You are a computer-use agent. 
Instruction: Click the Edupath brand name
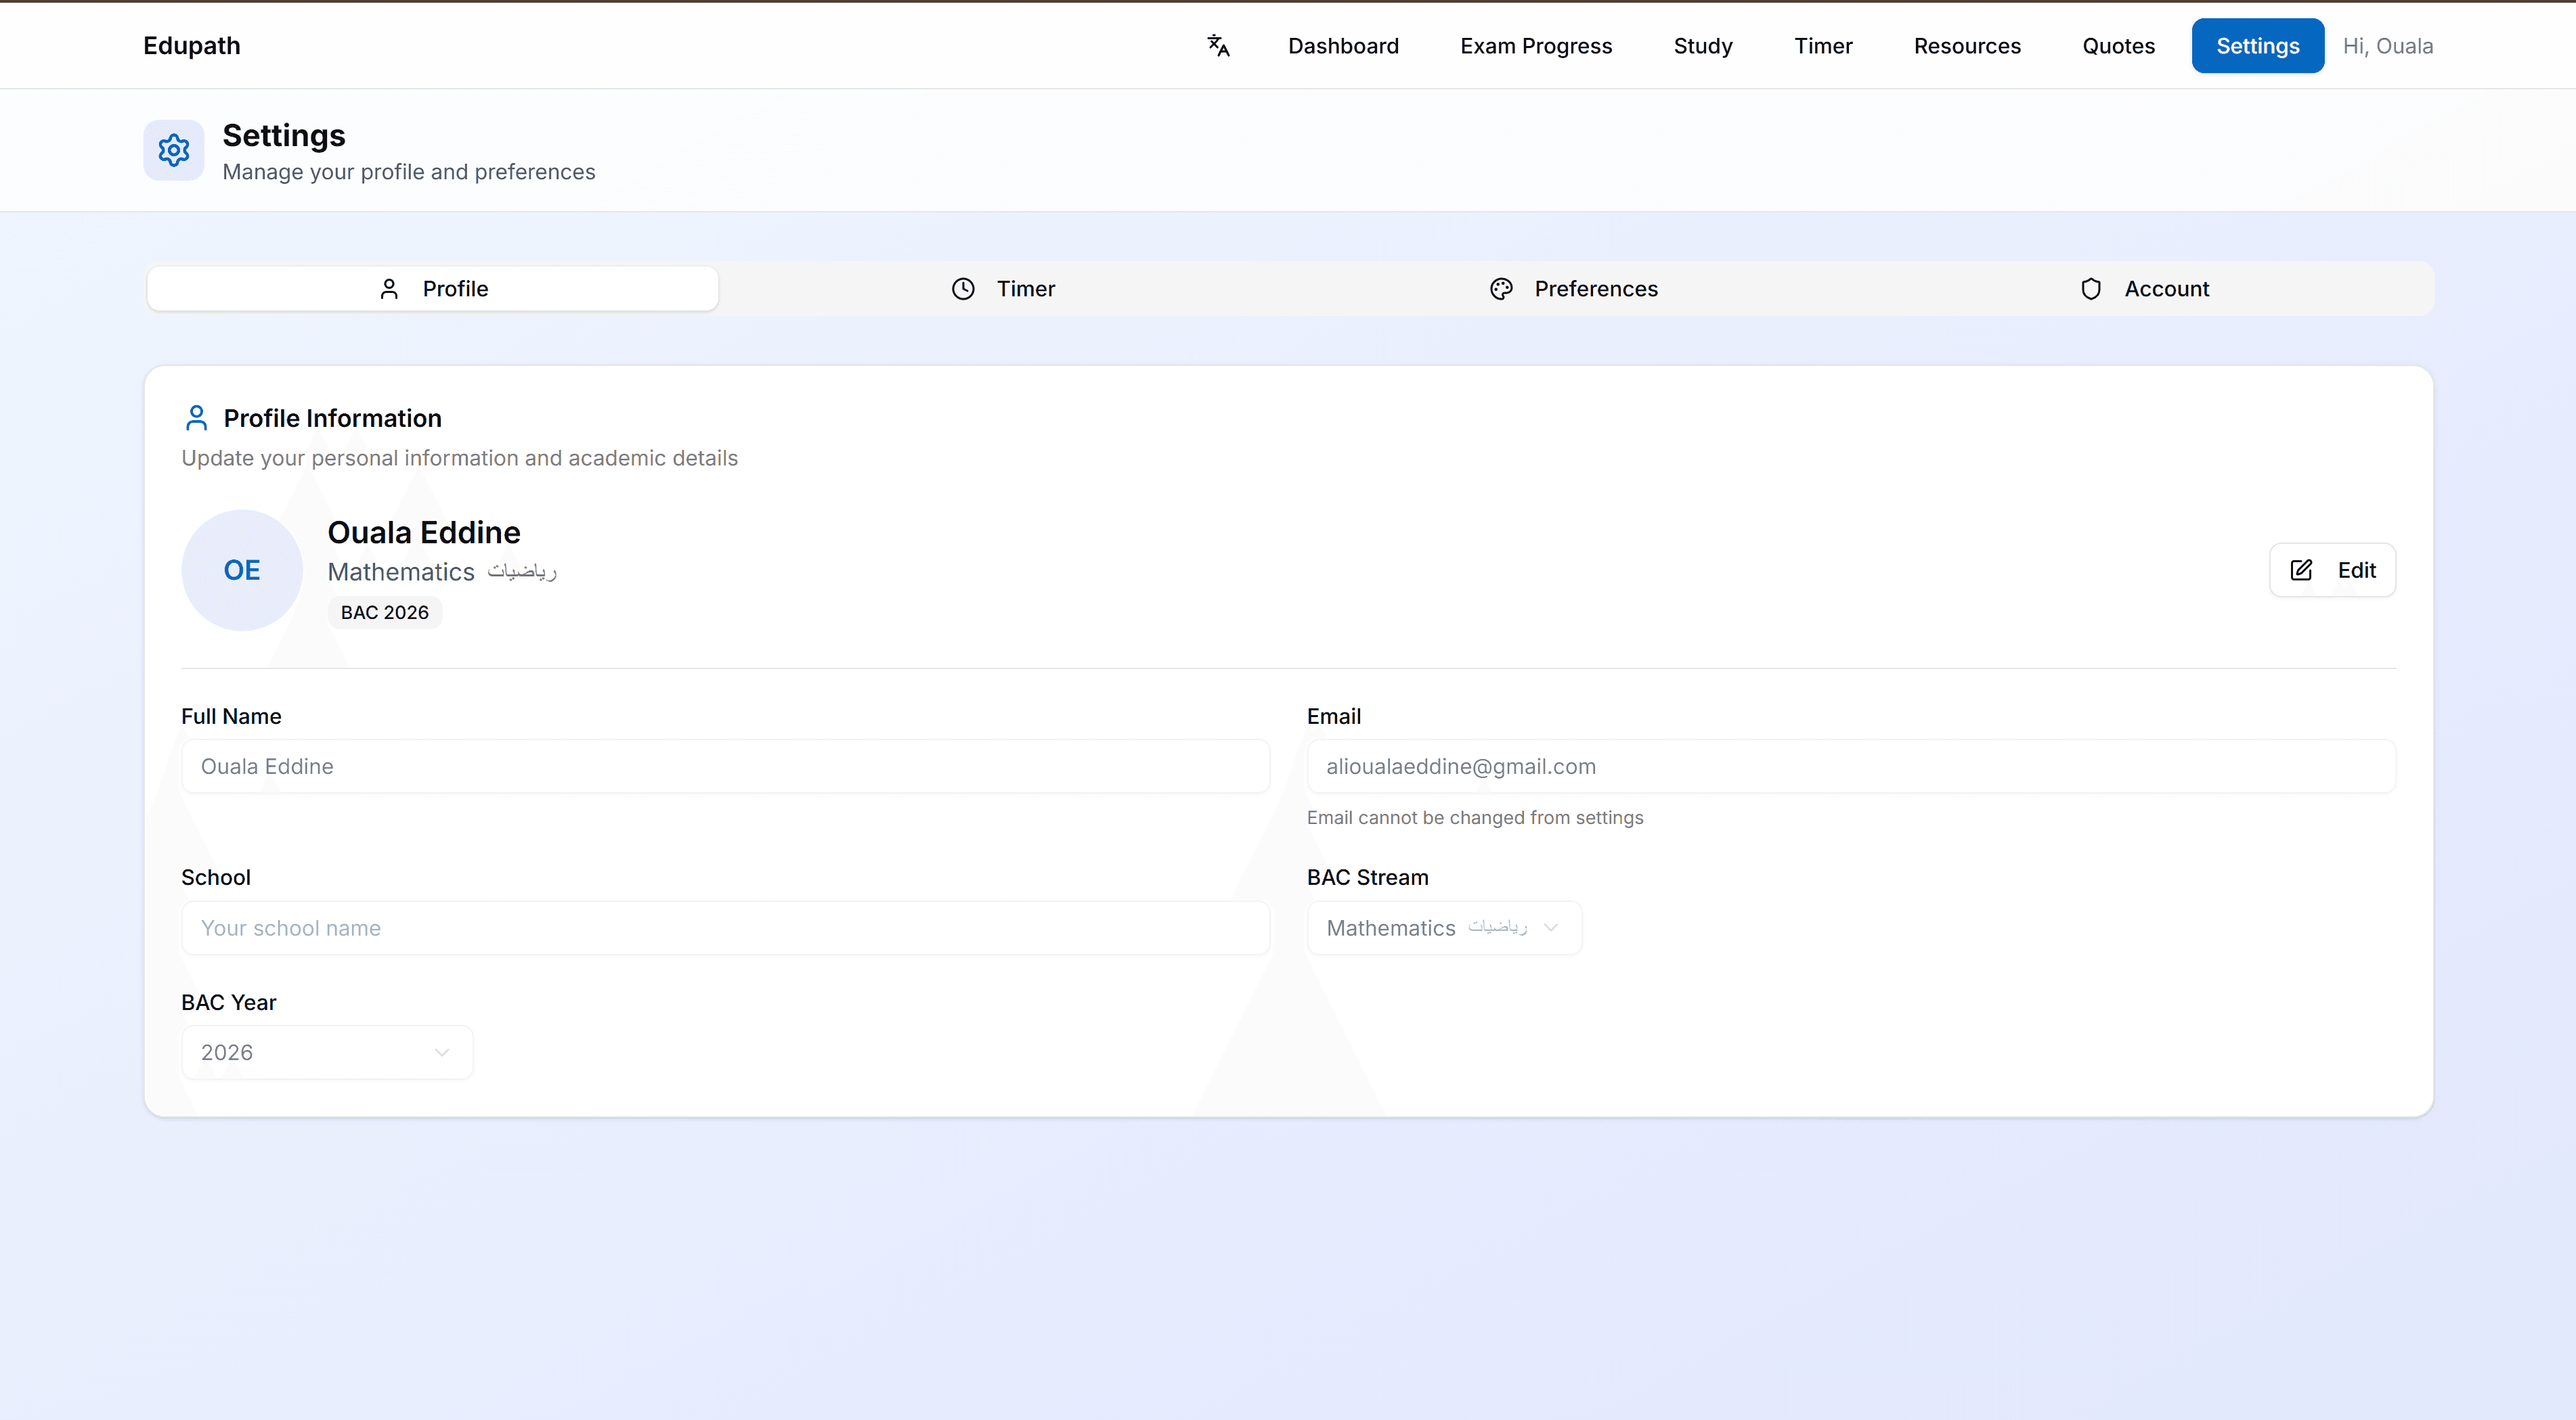[x=191, y=45]
